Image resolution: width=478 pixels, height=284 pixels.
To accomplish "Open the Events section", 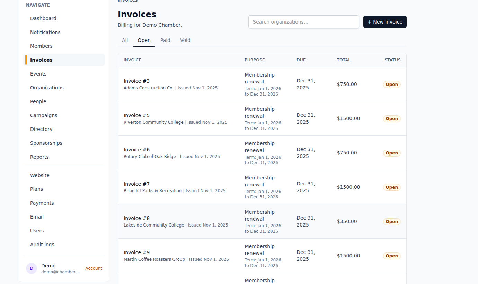I will [x=38, y=73].
